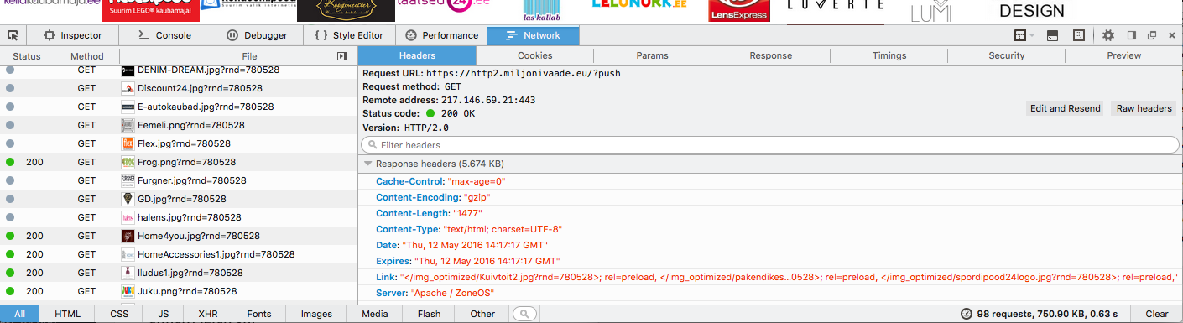
Task: Select the Eemeli.png request row
Action: [179, 125]
